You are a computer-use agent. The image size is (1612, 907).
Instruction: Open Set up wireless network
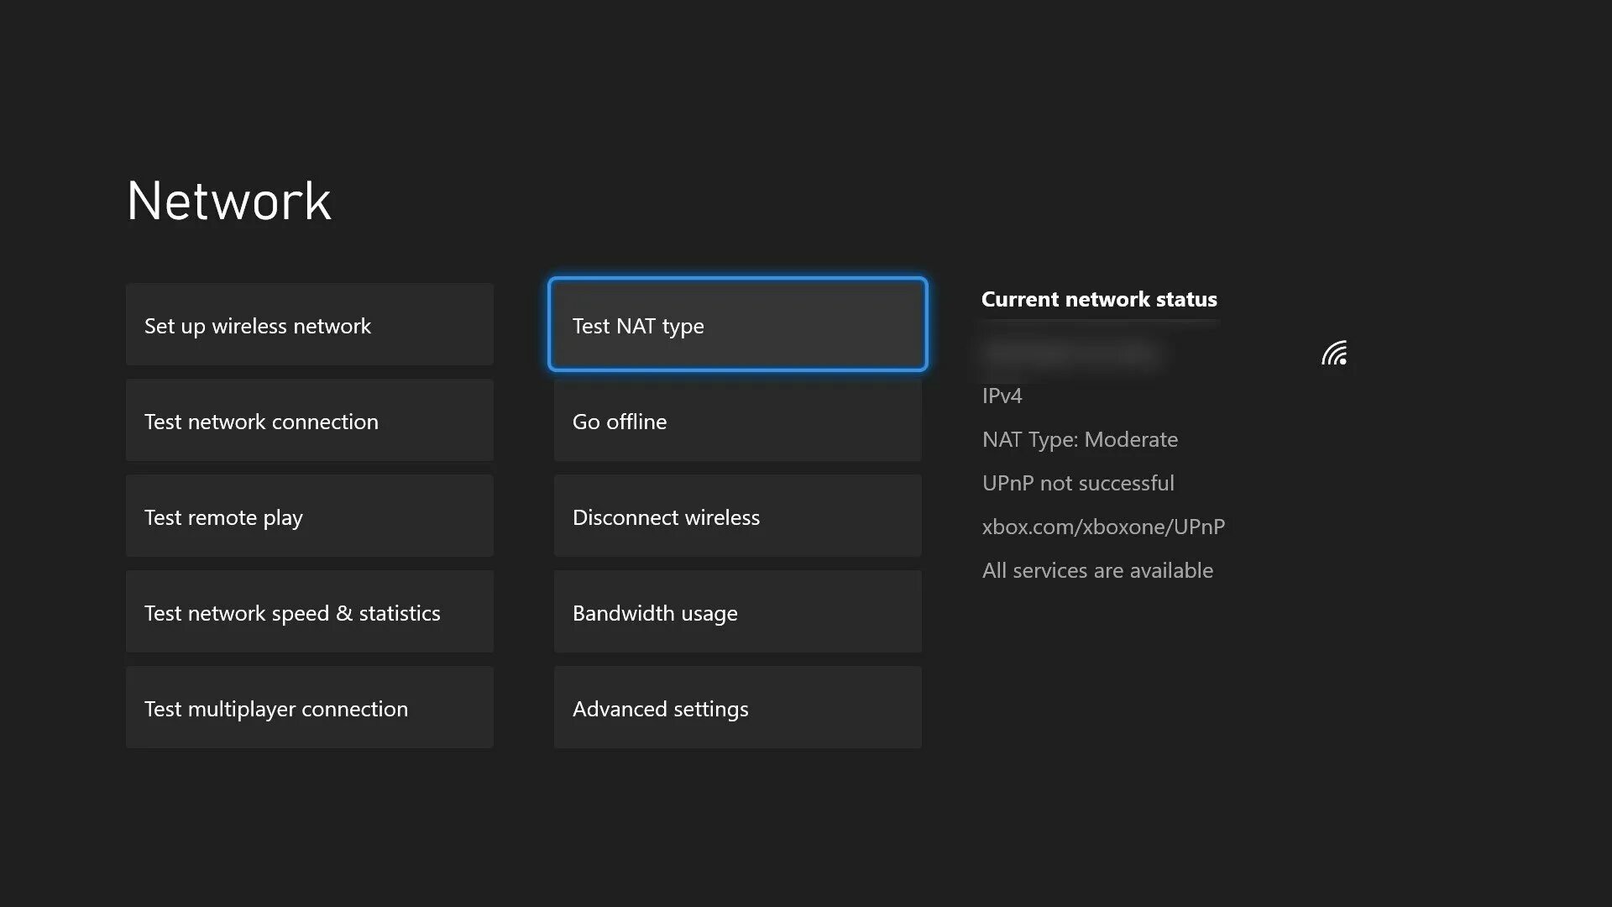[309, 323]
